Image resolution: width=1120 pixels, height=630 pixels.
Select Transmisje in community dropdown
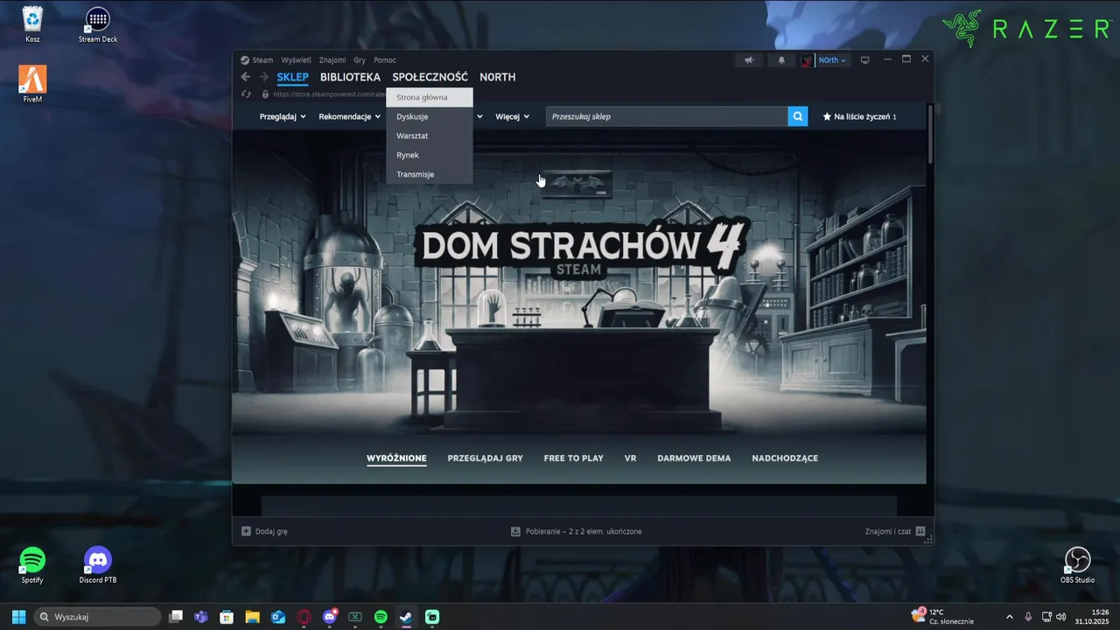[x=429, y=174]
